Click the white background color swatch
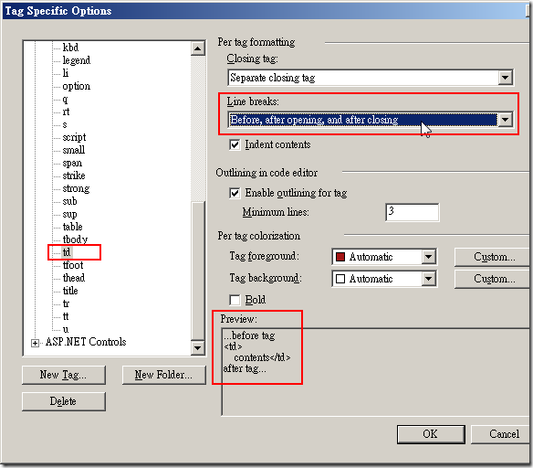The image size is (533, 468). point(340,279)
